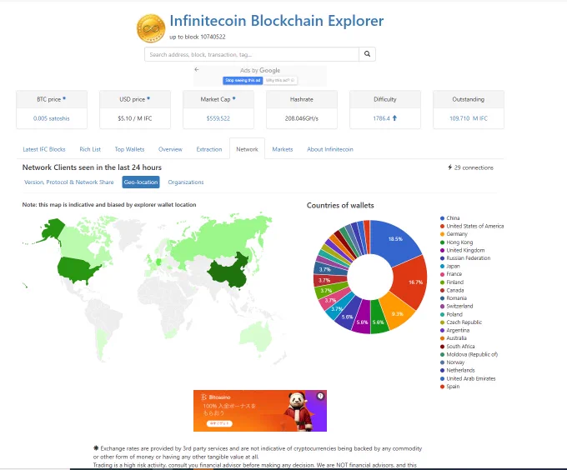
Task: Click the $559,522 market cap link
Action: [218, 118]
